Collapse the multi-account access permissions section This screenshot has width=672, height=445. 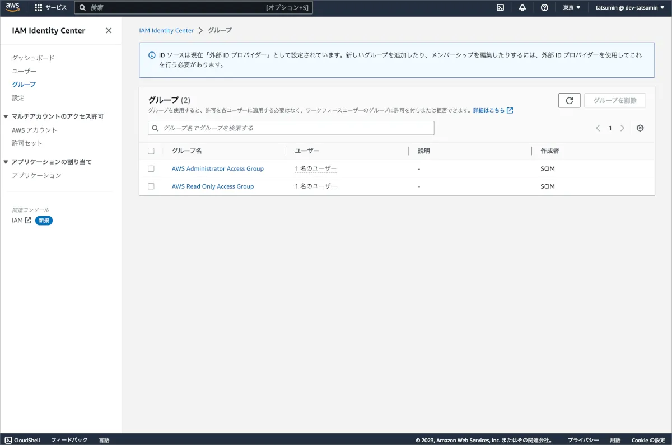(6, 116)
